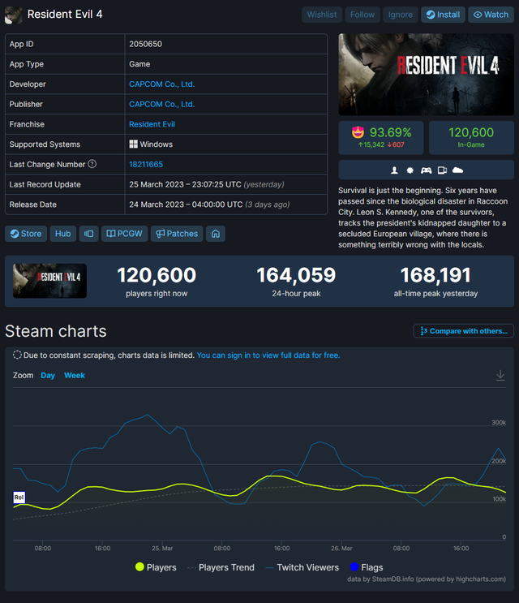Click the help icon next to Last Change Number
Viewport: 519px width, 603px height.
point(92,164)
